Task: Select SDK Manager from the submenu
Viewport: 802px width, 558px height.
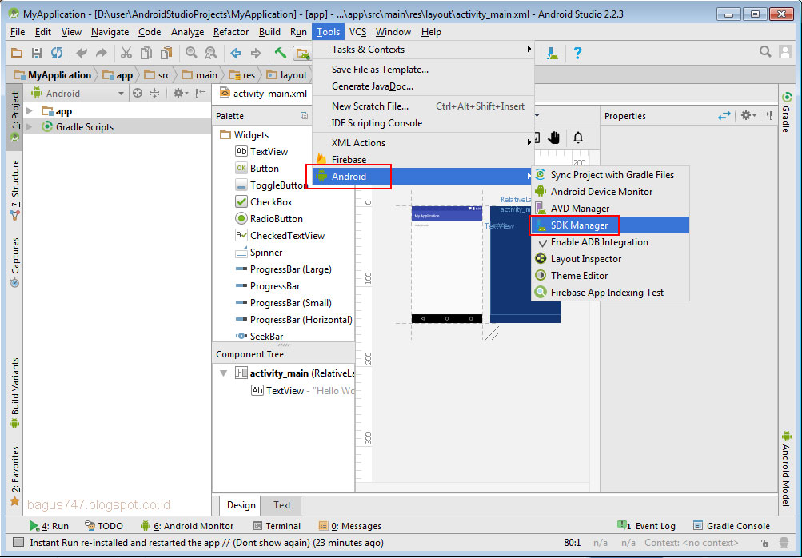Action: [610, 225]
